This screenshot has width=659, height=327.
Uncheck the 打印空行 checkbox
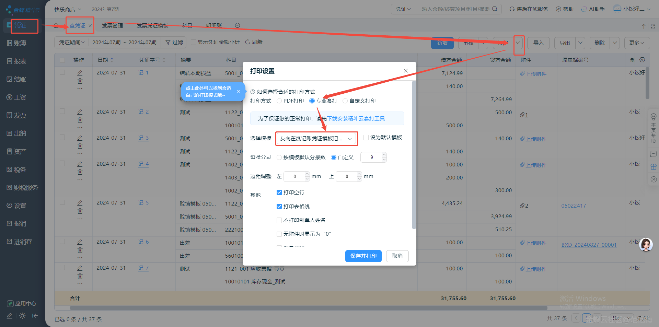click(279, 192)
